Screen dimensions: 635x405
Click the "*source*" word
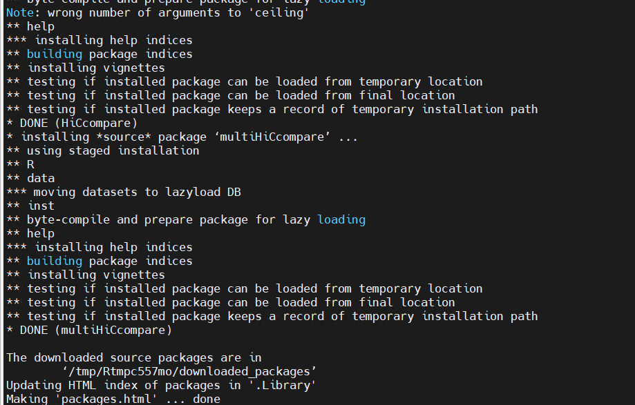pos(124,137)
